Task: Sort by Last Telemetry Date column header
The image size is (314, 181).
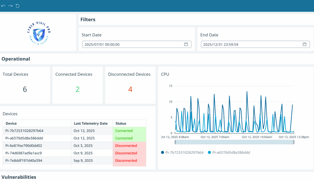Action: pyautogui.click(x=91, y=123)
